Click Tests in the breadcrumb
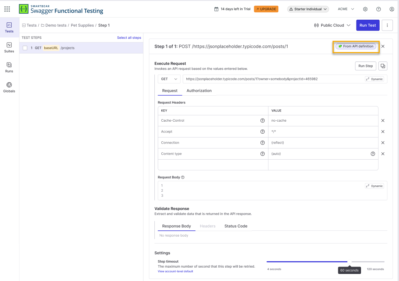 [29, 25]
